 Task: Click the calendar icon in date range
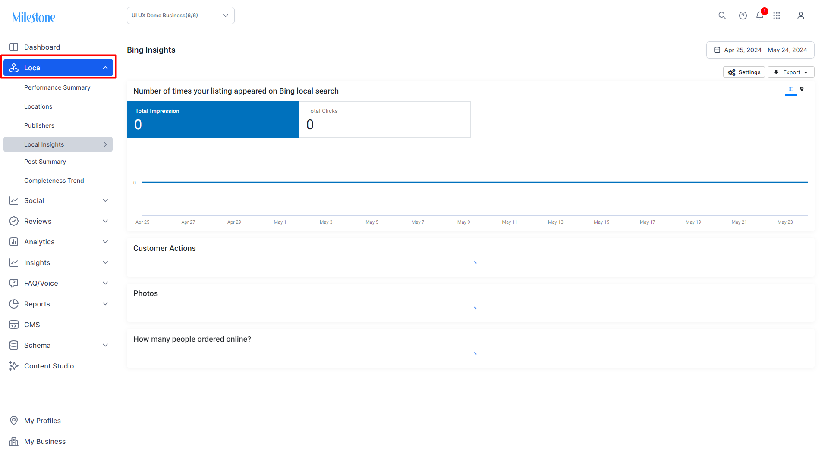pyautogui.click(x=717, y=50)
